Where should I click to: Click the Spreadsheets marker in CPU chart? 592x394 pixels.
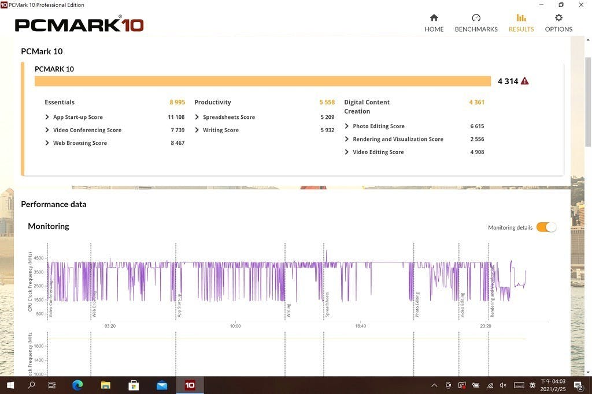point(327,305)
